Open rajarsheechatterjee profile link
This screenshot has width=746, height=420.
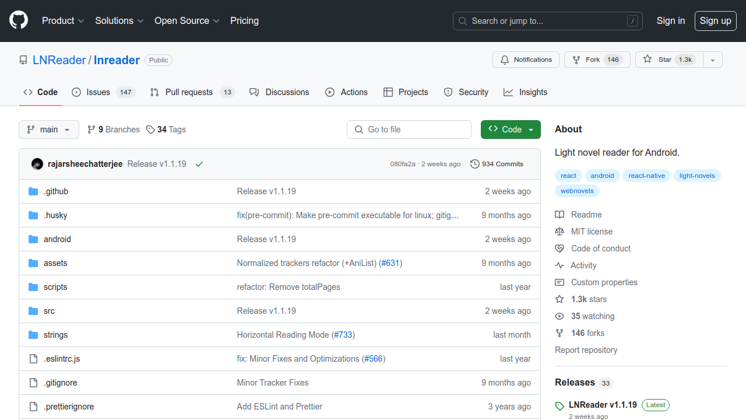pyautogui.click(x=85, y=164)
